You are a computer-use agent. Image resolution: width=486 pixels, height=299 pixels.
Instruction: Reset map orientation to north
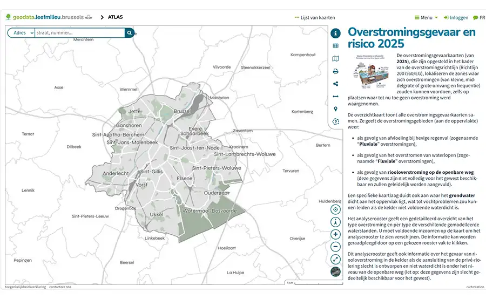[x=335, y=222]
